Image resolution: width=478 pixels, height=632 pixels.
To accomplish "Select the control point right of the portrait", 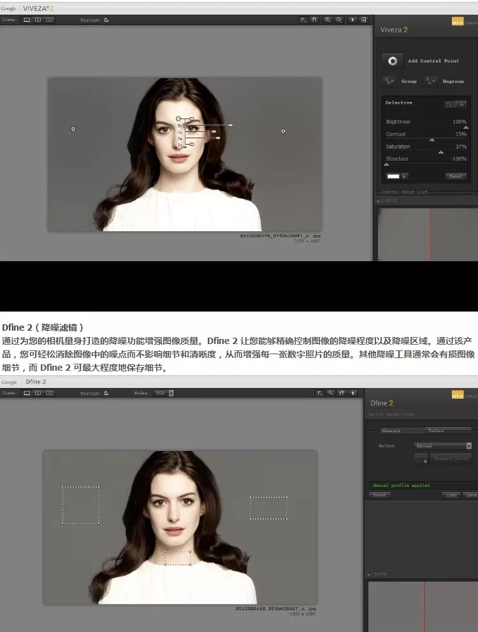I will click(283, 131).
